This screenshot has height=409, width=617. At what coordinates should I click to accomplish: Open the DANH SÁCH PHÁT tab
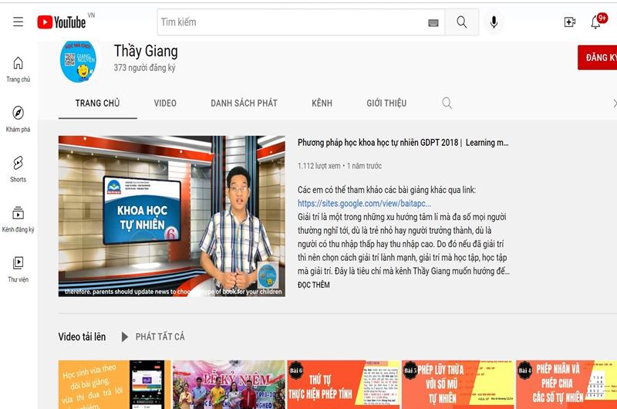[244, 103]
